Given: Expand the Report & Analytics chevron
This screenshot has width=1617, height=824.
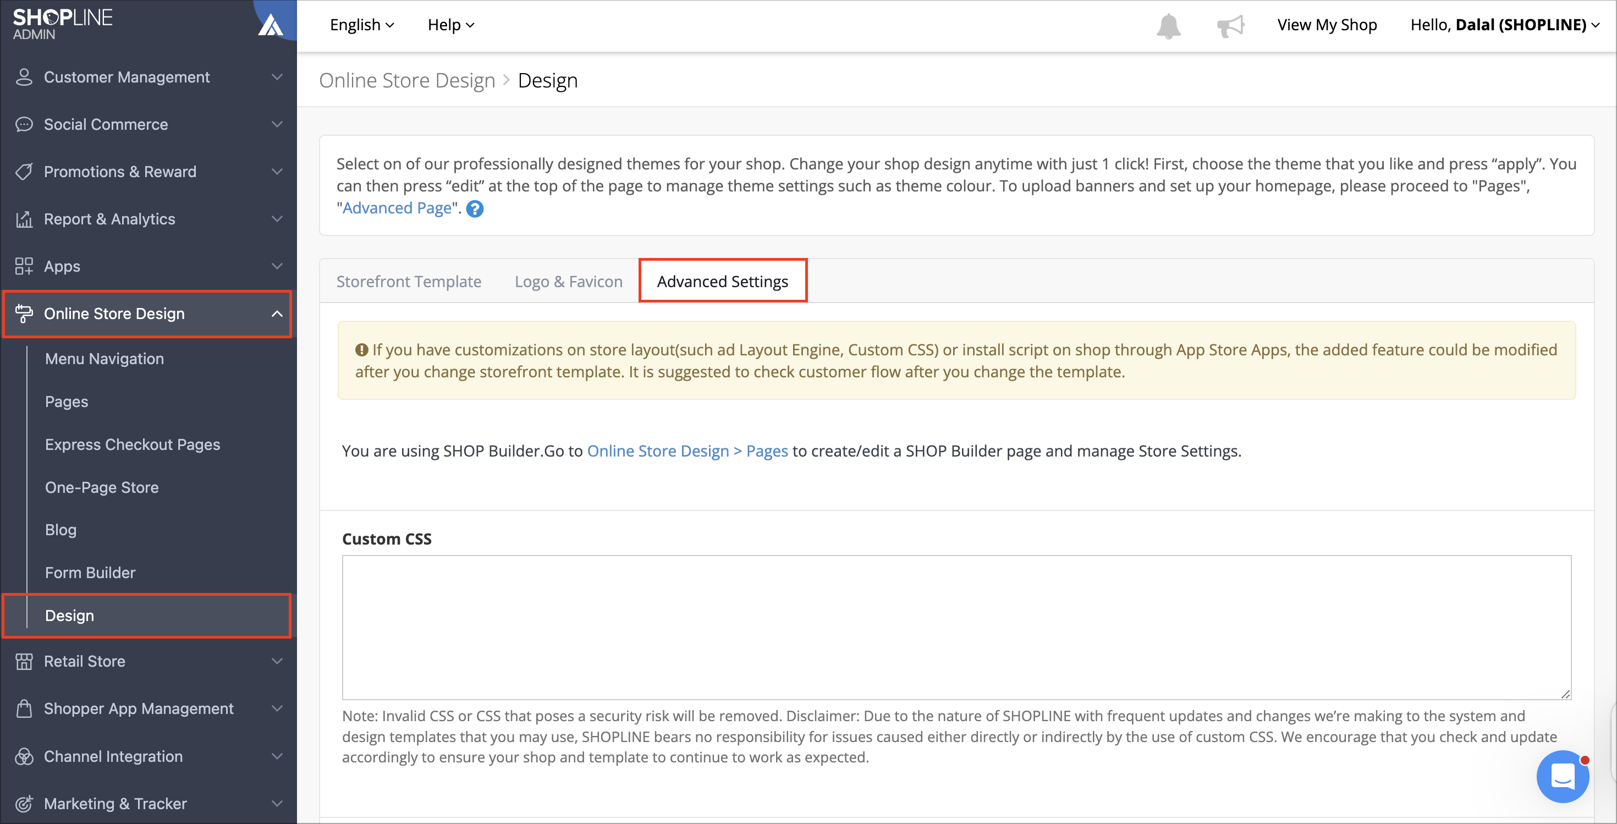Looking at the screenshot, I should (x=277, y=219).
